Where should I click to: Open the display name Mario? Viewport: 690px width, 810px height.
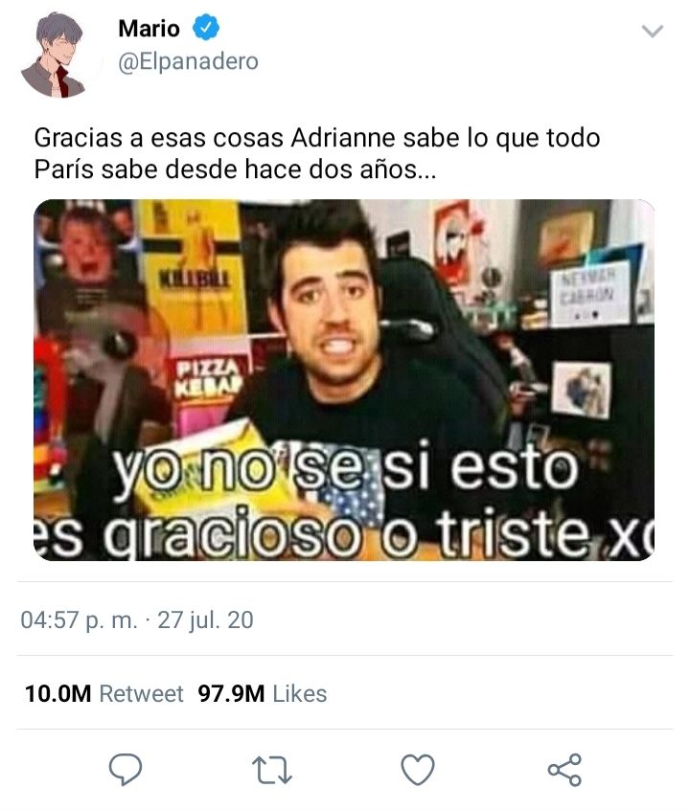[149, 29]
